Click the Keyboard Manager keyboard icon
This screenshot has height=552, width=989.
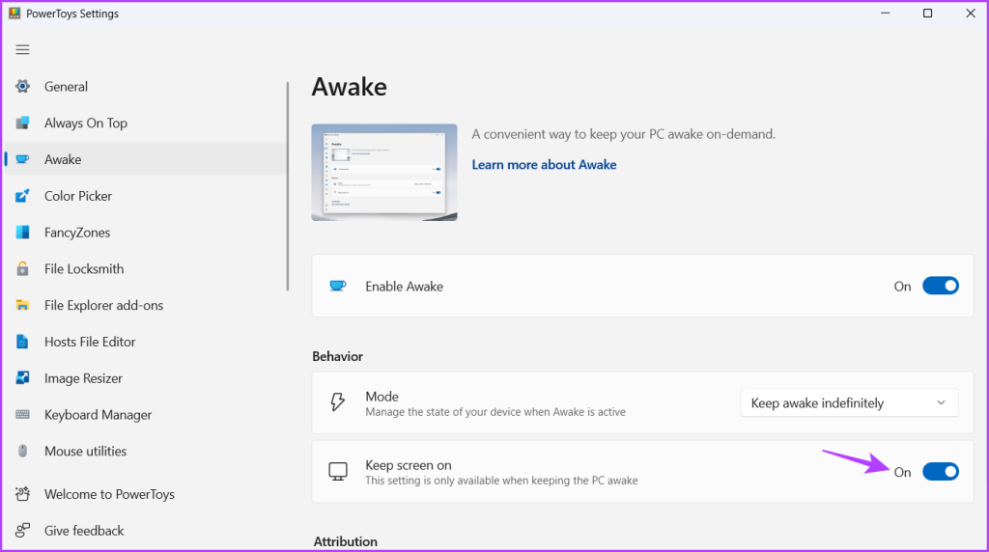coord(23,415)
